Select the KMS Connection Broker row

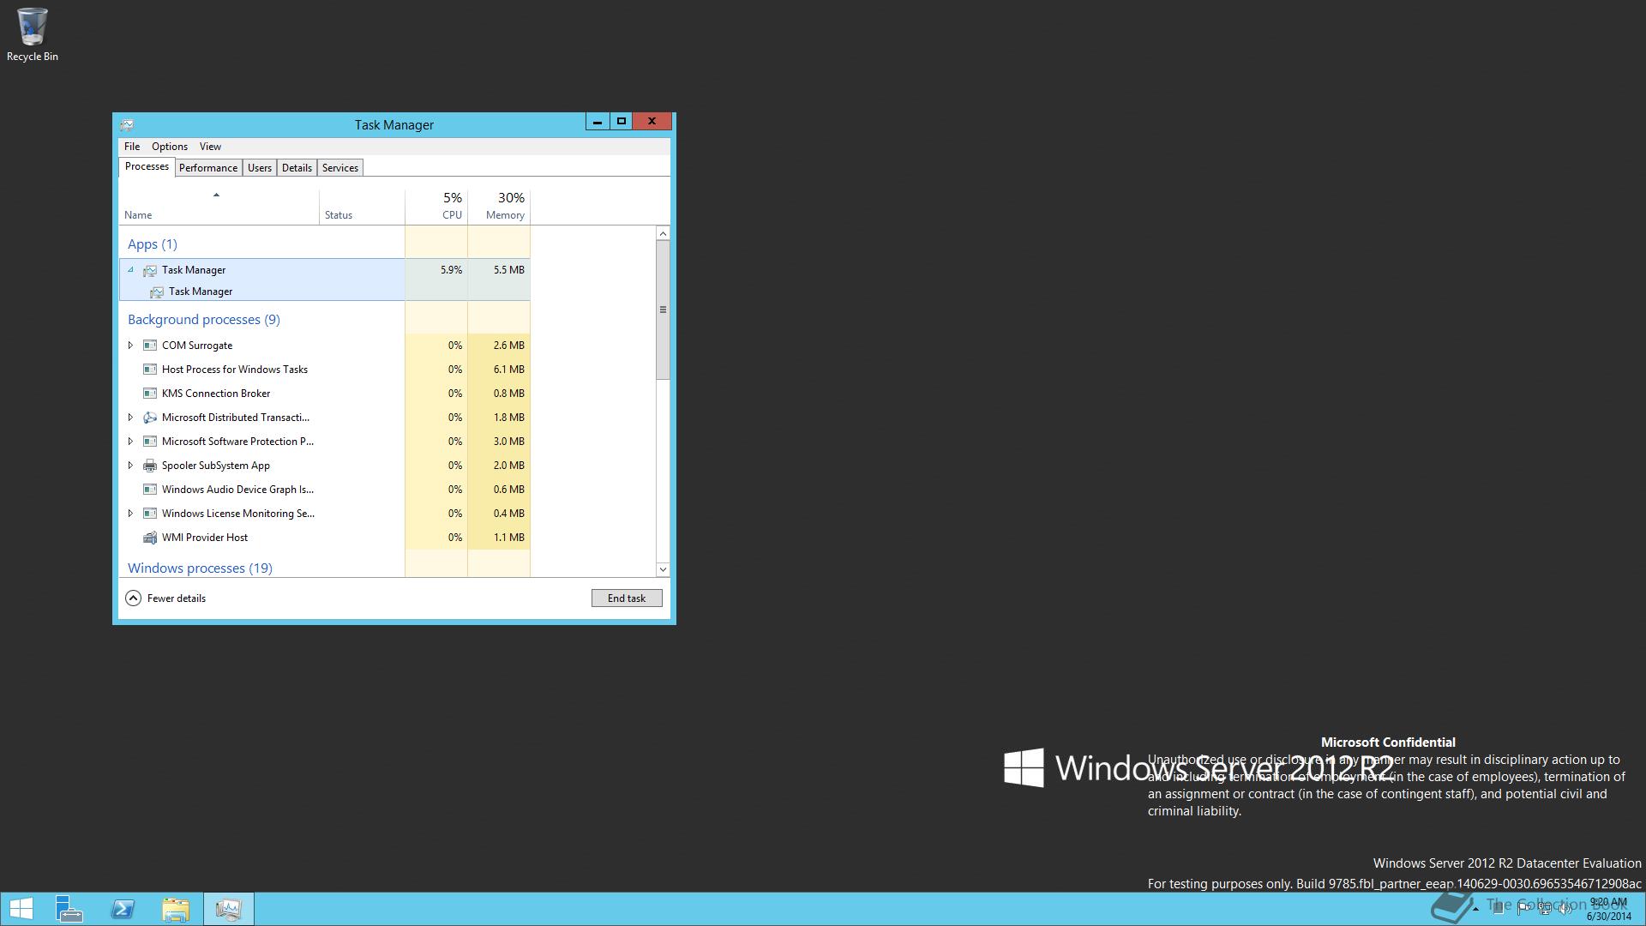tap(324, 394)
